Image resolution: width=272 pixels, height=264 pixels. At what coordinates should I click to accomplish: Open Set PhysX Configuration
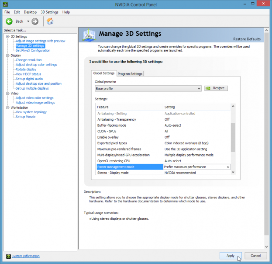coord(33,50)
